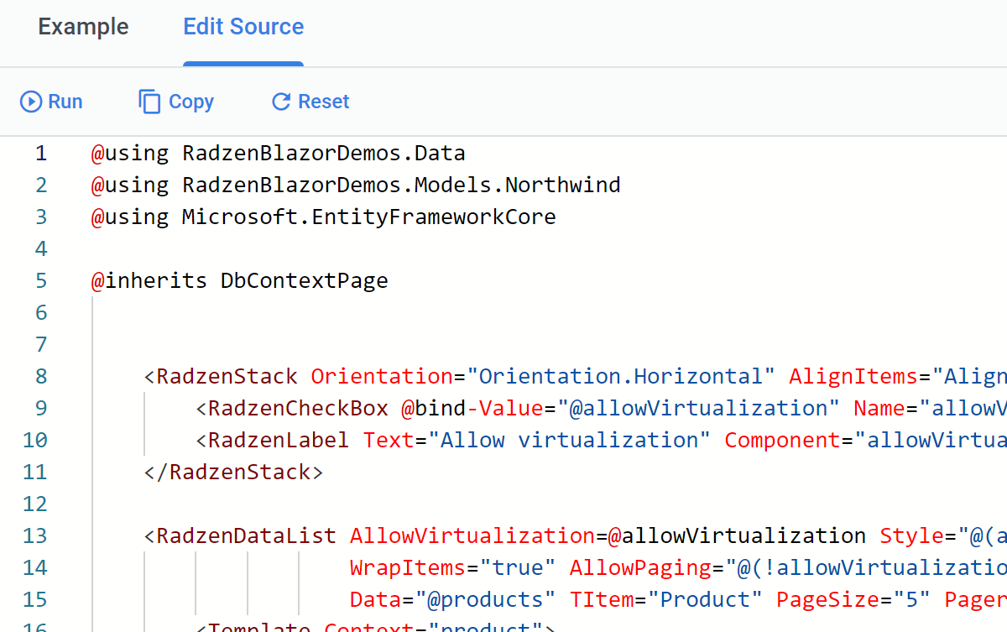This screenshot has width=1007, height=632.
Task: Place cursor on the empty line 7
Action: (168, 344)
